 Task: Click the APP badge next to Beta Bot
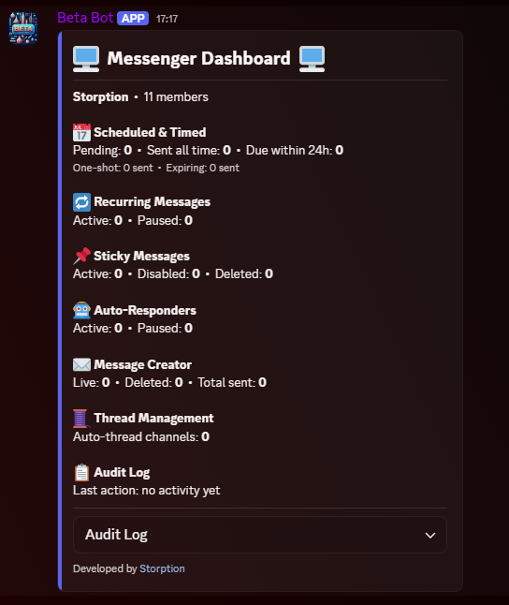(133, 18)
